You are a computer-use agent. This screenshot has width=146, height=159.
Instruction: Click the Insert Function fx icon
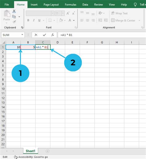53,35
